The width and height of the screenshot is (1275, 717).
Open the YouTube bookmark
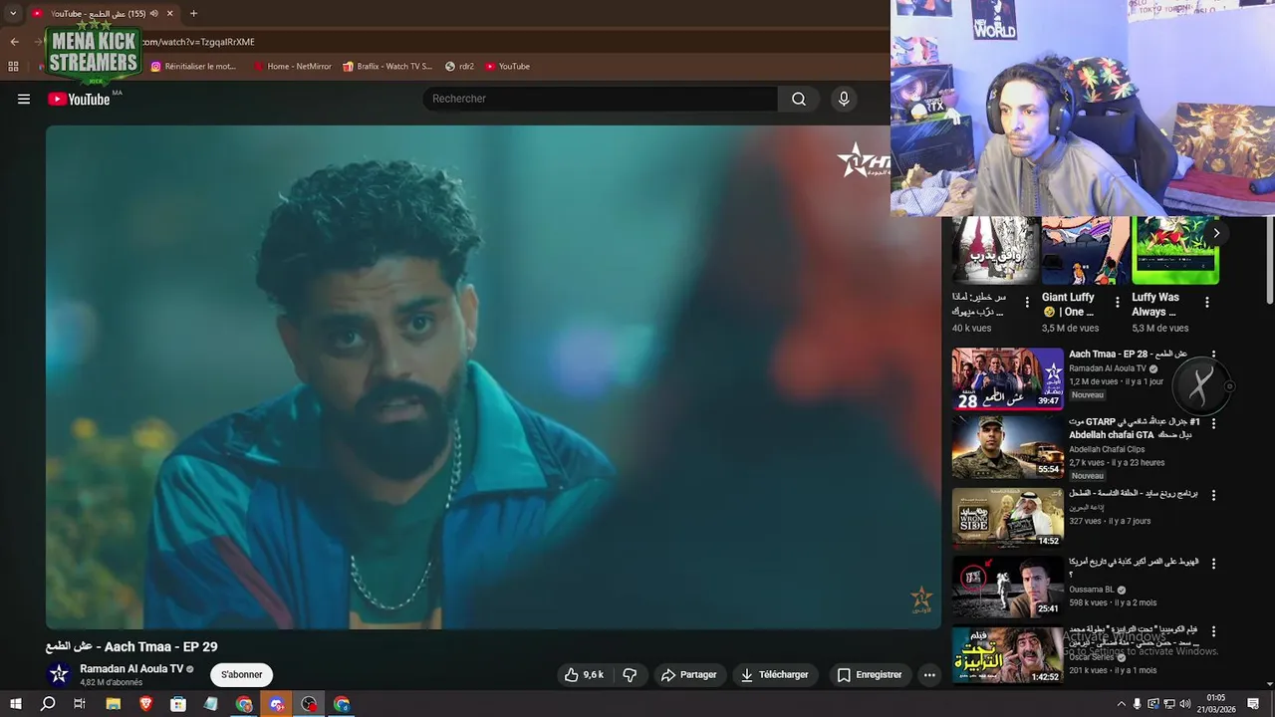507,67
